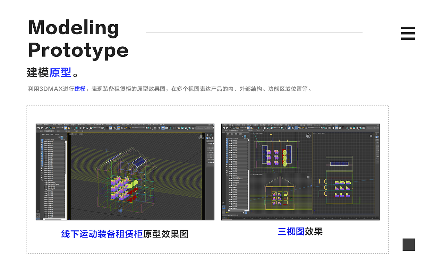The width and height of the screenshot is (444, 268).
Task: Hide Box016 via eye icon, perspective screenshot
Action: [45, 155]
